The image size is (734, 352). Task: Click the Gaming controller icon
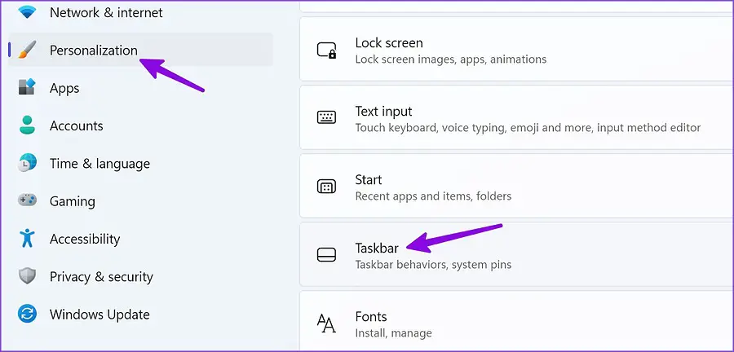click(x=27, y=201)
